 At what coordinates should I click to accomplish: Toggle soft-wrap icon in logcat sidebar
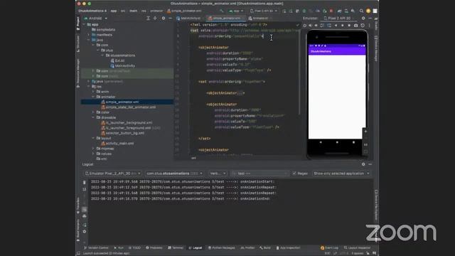(85, 209)
